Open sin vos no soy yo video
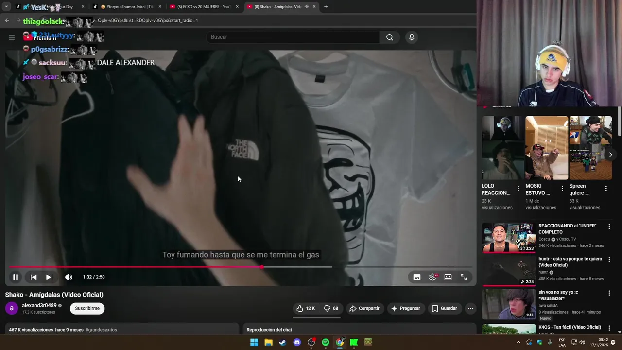This screenshot has width=622, height=350. pos(508,304)
